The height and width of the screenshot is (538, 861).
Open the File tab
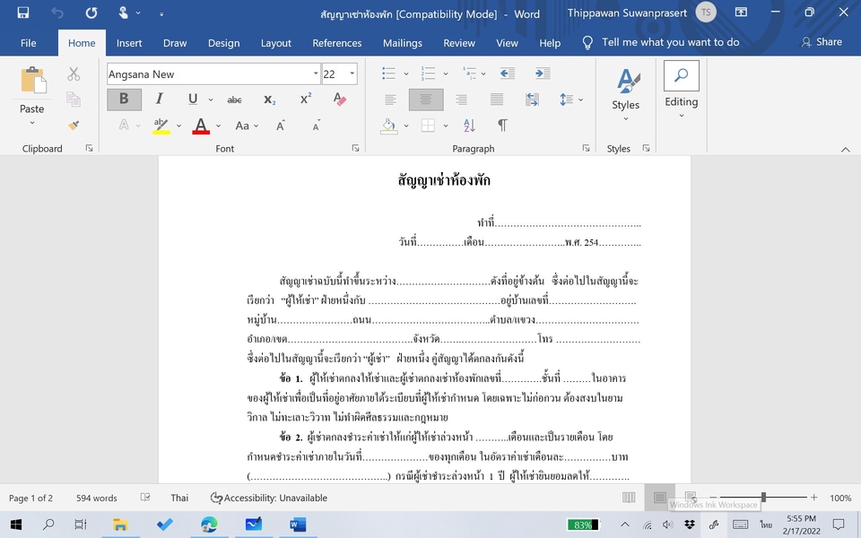[28, 43]
